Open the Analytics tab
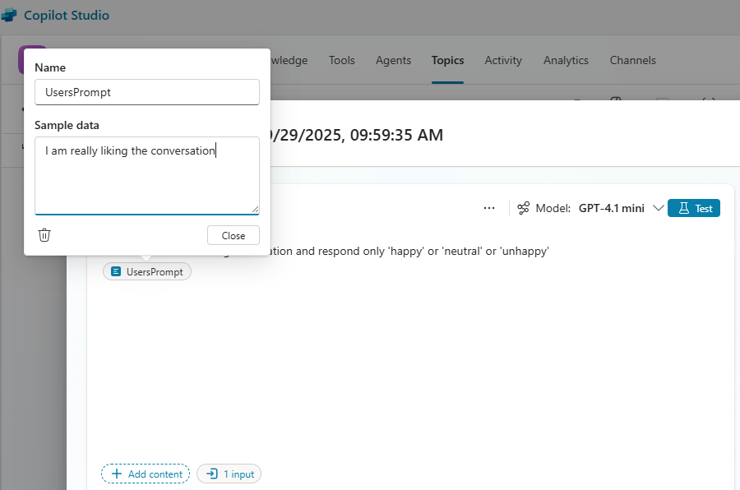This screenshot has width=740, height=490. [x=566, y=60]
